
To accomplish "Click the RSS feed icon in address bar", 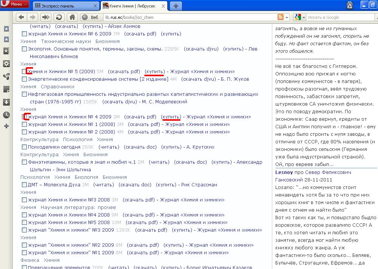I will click(x=281, y=17).
